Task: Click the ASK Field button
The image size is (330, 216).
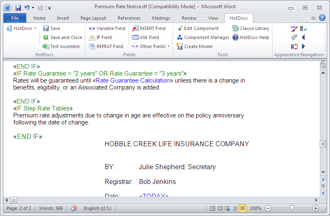Action: (x=145, y=37)
